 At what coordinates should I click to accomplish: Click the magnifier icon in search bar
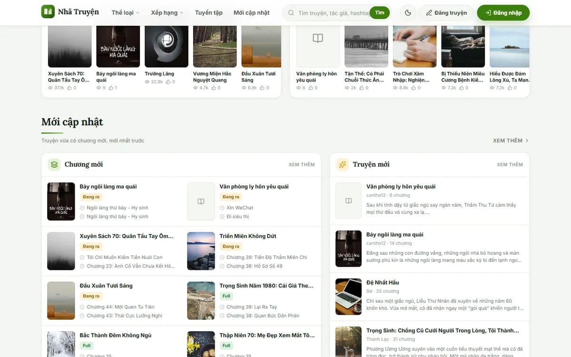pos(291,13)
